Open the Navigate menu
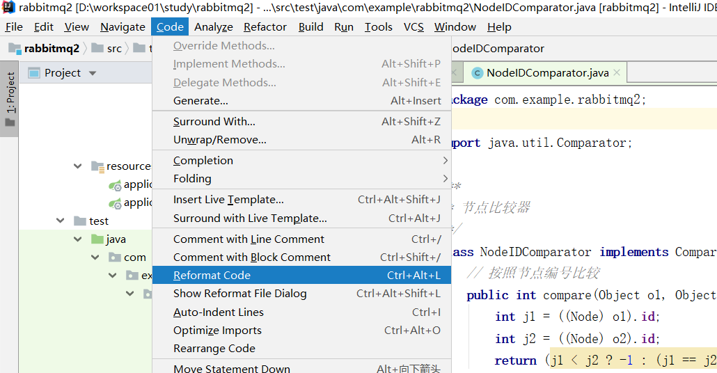The image size is (717, 373). tap(123, 27)
